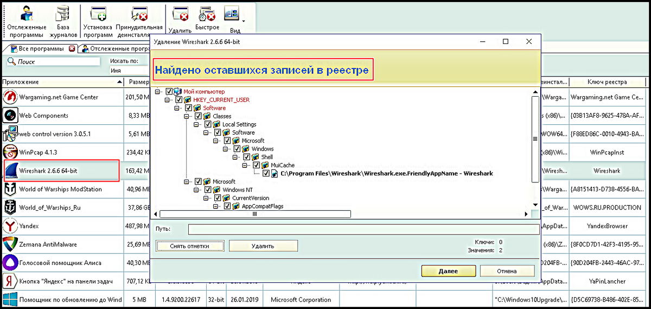This screenshot has width=651, height=309.
Task: Collapse the Мой компьютер tree node
Action: [x=158, y=92]
